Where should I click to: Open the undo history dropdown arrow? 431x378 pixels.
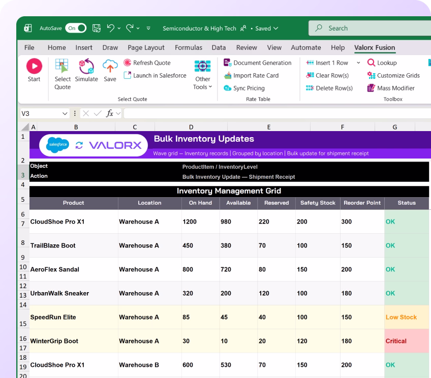tap(119, 28)
